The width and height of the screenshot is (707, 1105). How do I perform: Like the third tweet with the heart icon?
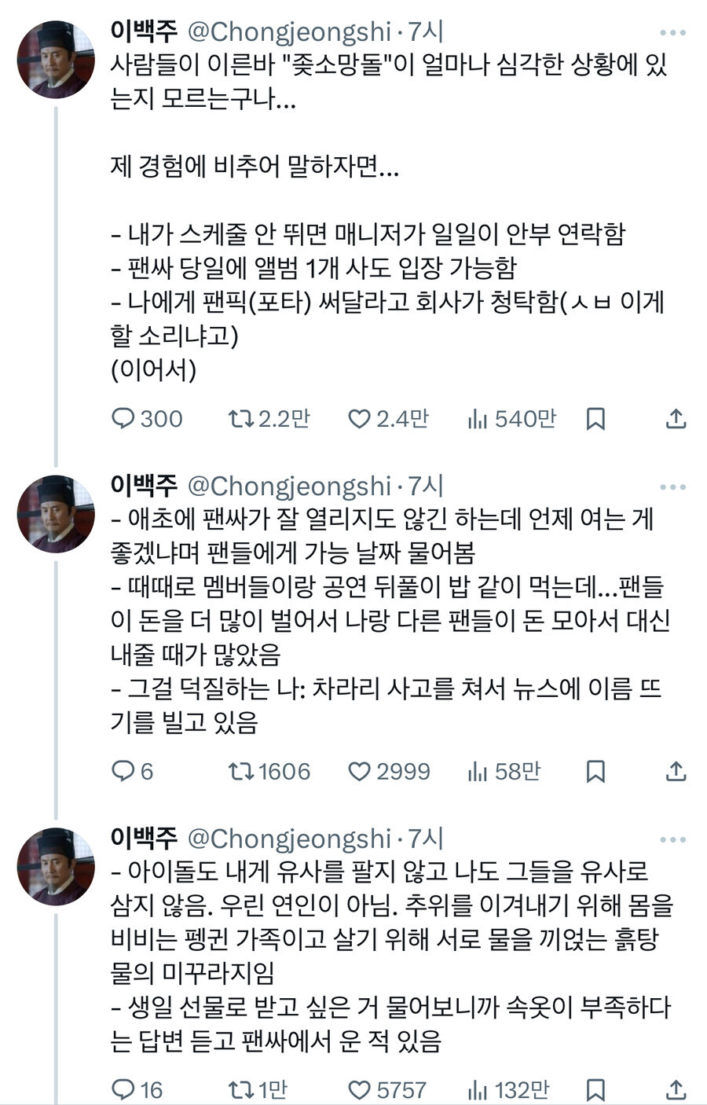pos(360,1090)
